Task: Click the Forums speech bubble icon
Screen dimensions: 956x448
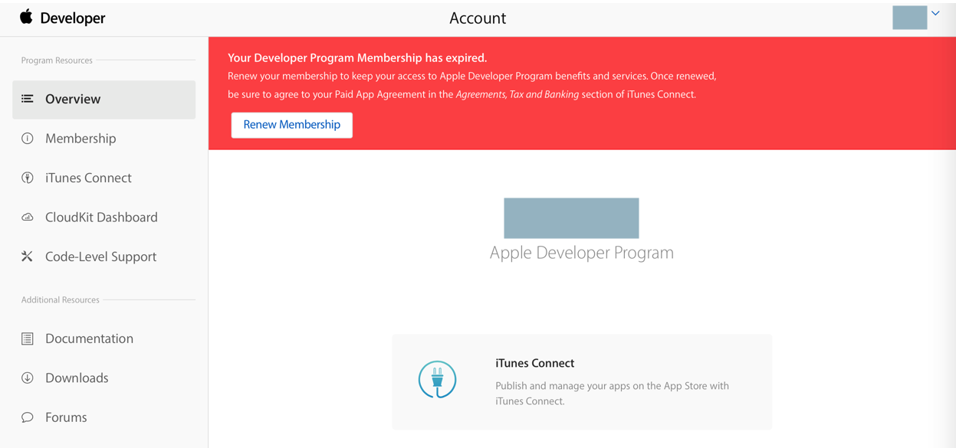Action: [x=28, y=417]
